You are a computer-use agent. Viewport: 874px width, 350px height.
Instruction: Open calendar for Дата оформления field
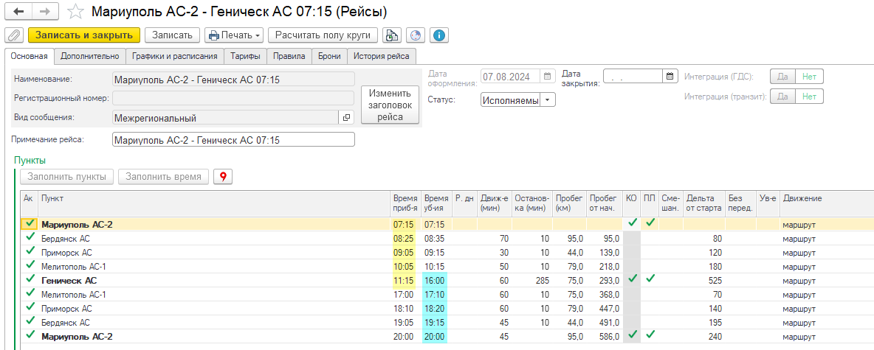[x=547, y=76]
